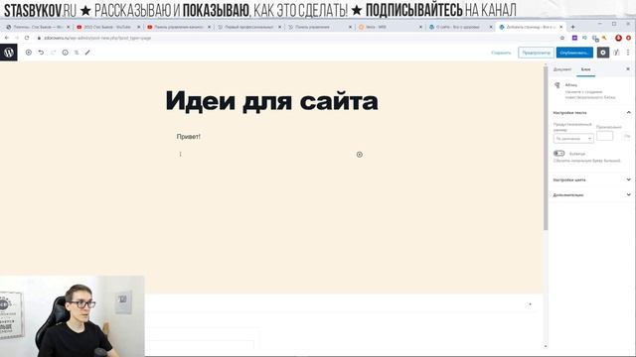Undo the last edit
The height and width of the screenshot is (357, 636).
(x=41, y=53)
